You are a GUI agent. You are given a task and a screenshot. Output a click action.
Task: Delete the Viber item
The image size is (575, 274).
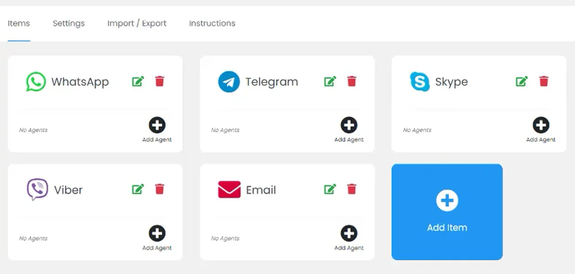point(159,190)
